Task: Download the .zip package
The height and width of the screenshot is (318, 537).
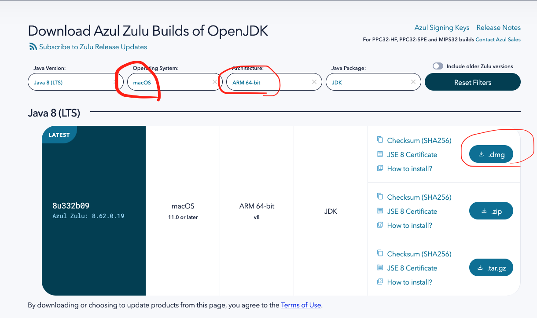Action: 491,211
